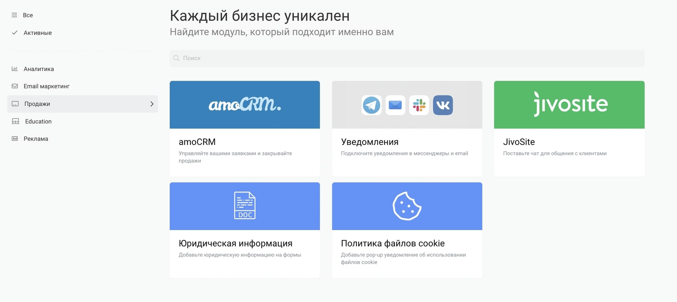Click the VK icon in Уведомления card

click(x=443, y=105)
